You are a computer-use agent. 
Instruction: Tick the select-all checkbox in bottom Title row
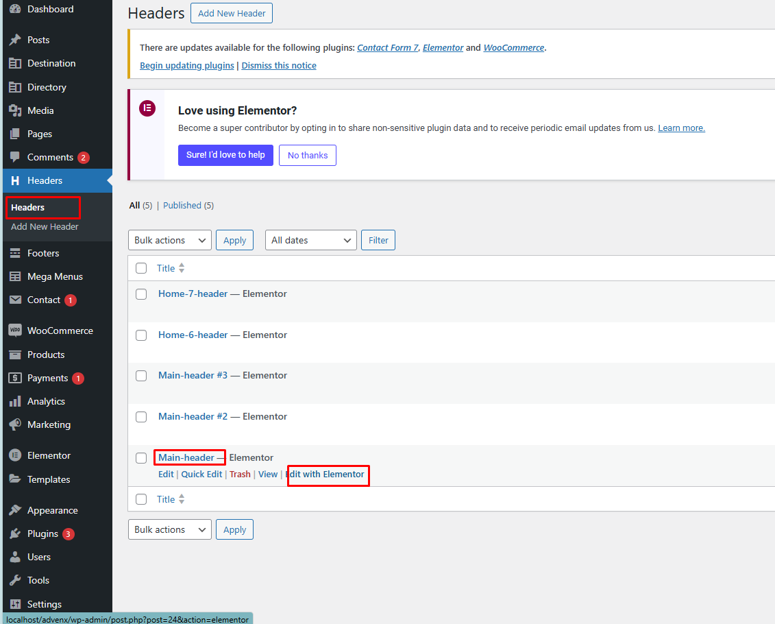pyautogui.click(x=141, y=499)
